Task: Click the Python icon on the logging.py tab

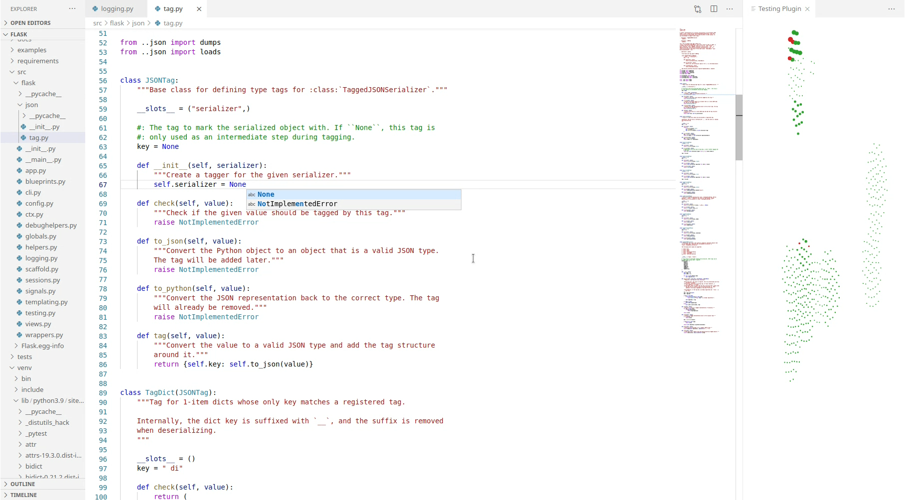Action: (94, 8)
